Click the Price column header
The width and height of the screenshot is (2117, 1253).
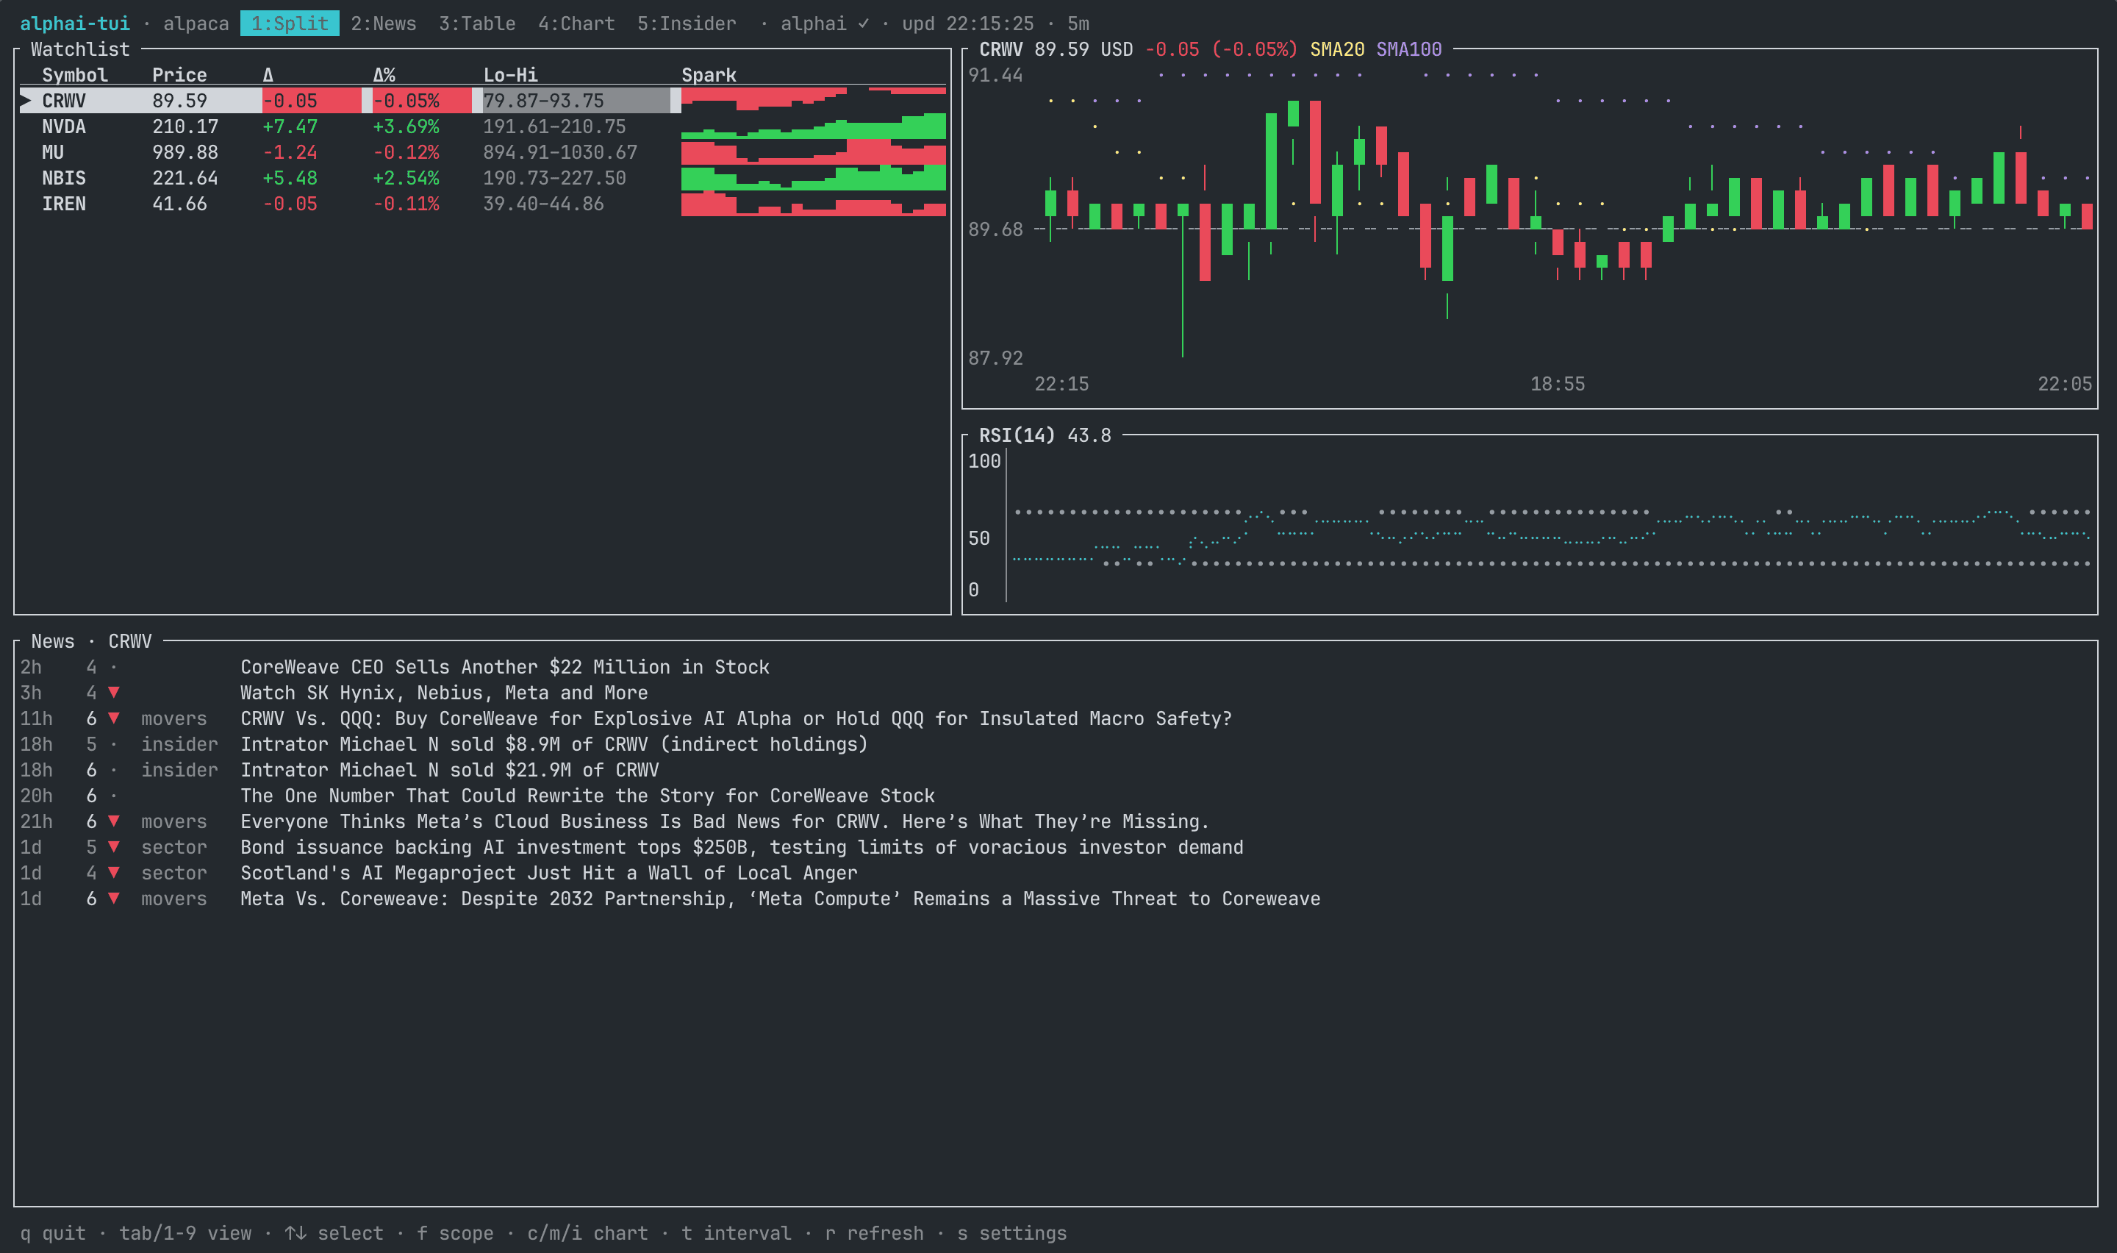(179, 75)
